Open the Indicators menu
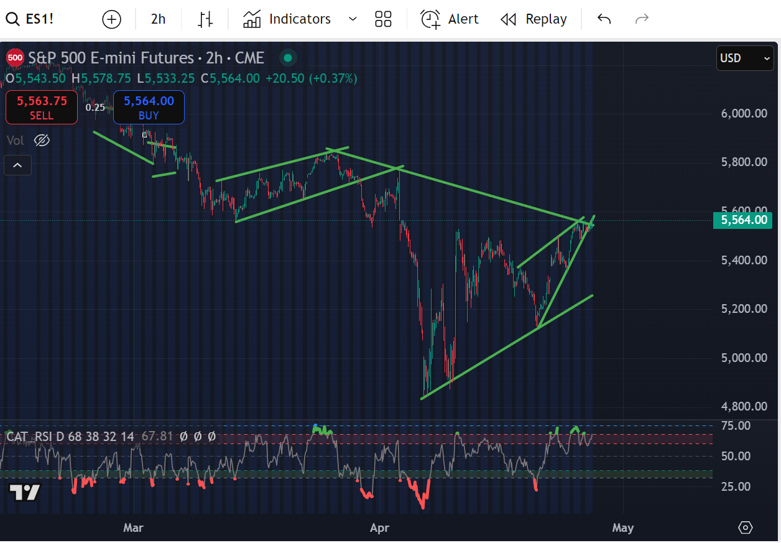The image size is (781, 543). tap(287, 19)
